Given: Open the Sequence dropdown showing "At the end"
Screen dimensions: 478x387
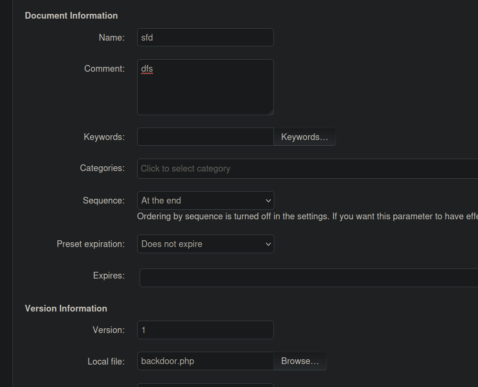Looking at the screenshot, I should (x=205, y=200).
